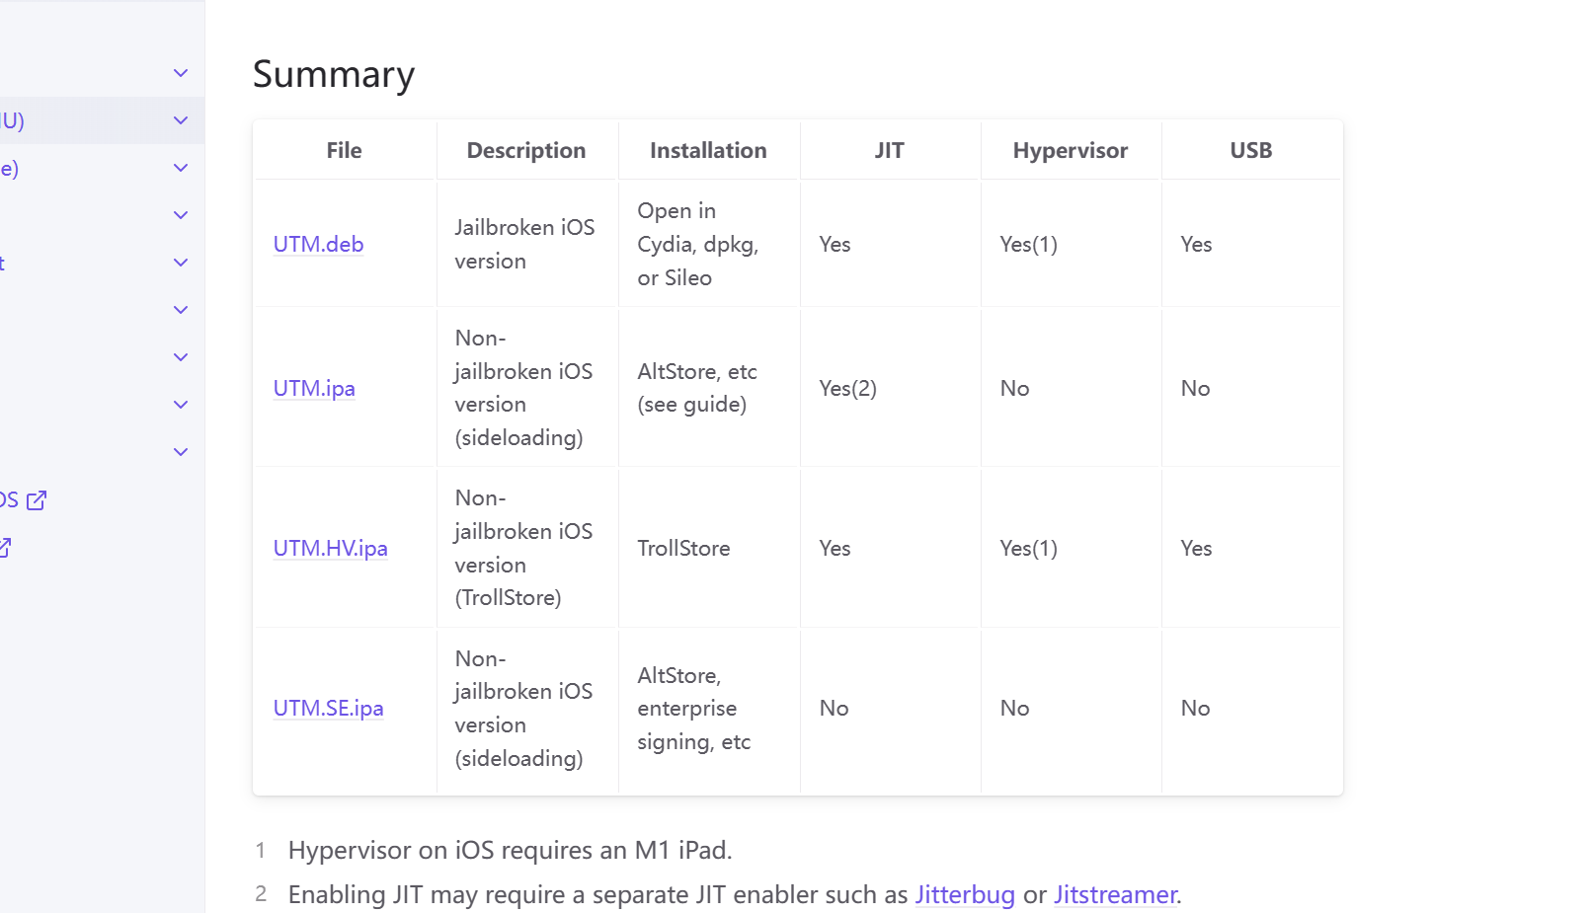Click the "Installation" column header
The image size is (1591, 913).
(708, 150)
